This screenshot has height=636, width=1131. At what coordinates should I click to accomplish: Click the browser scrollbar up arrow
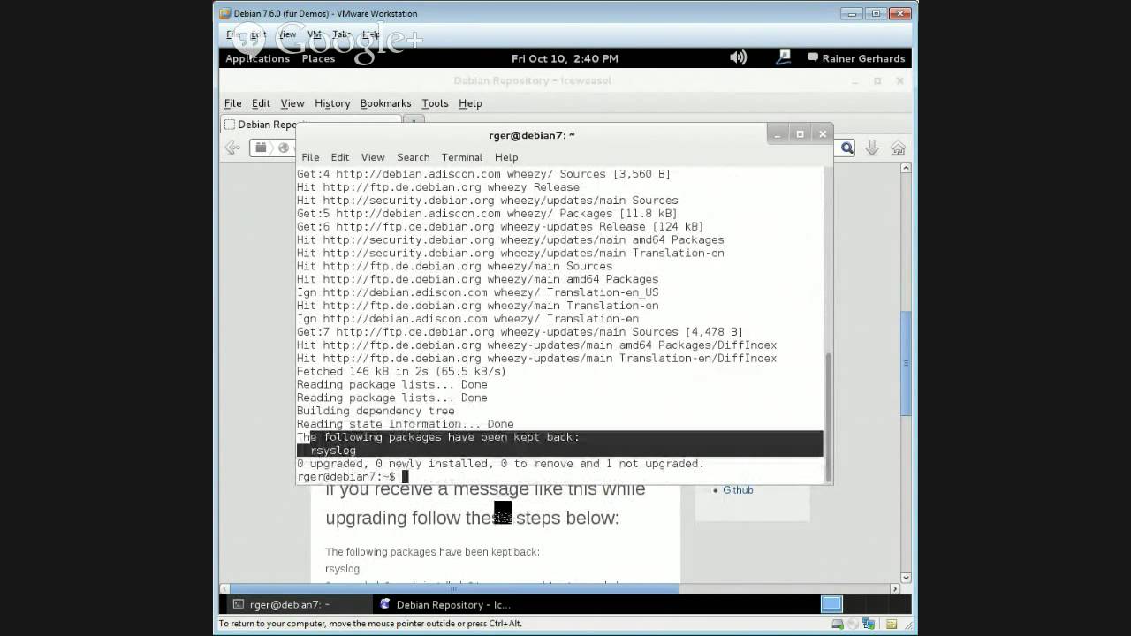tap(906, 168)
